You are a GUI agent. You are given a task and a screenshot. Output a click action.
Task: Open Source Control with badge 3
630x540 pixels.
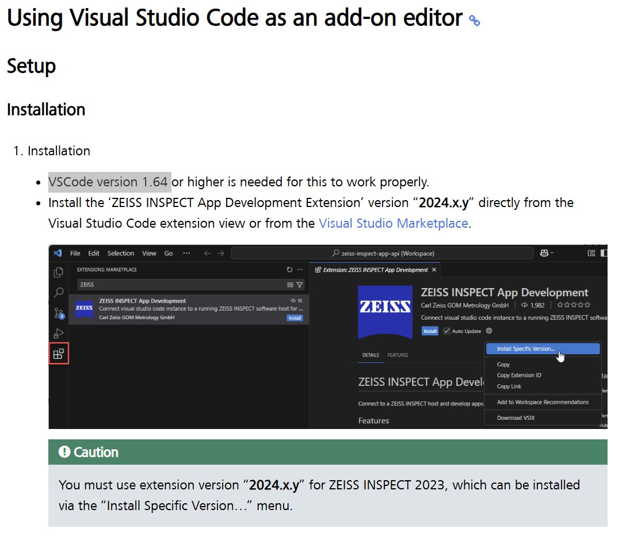coord(59,313)
